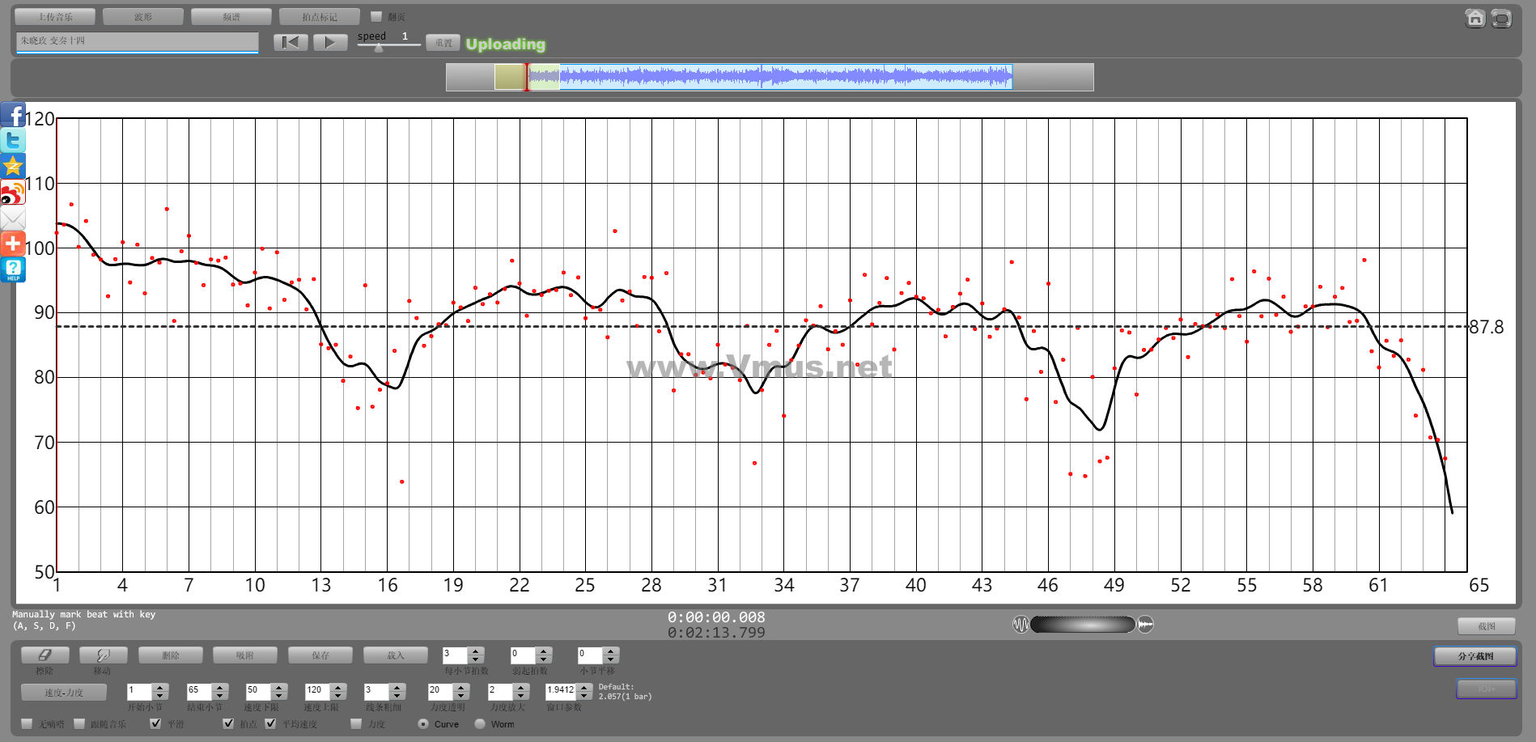Toggle fullscreen with the expand icon
This screenshot has width=1536, height=742.
tap(1501, 18)
